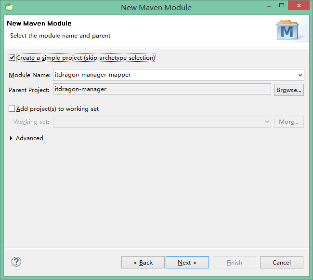Click 'Select the module name and parent' text
Image resolution: width=313 pixels, height=280 pixels.
click(60, 36)
